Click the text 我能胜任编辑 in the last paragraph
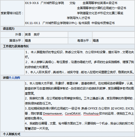The image size is (135, 137). point(38,123)
